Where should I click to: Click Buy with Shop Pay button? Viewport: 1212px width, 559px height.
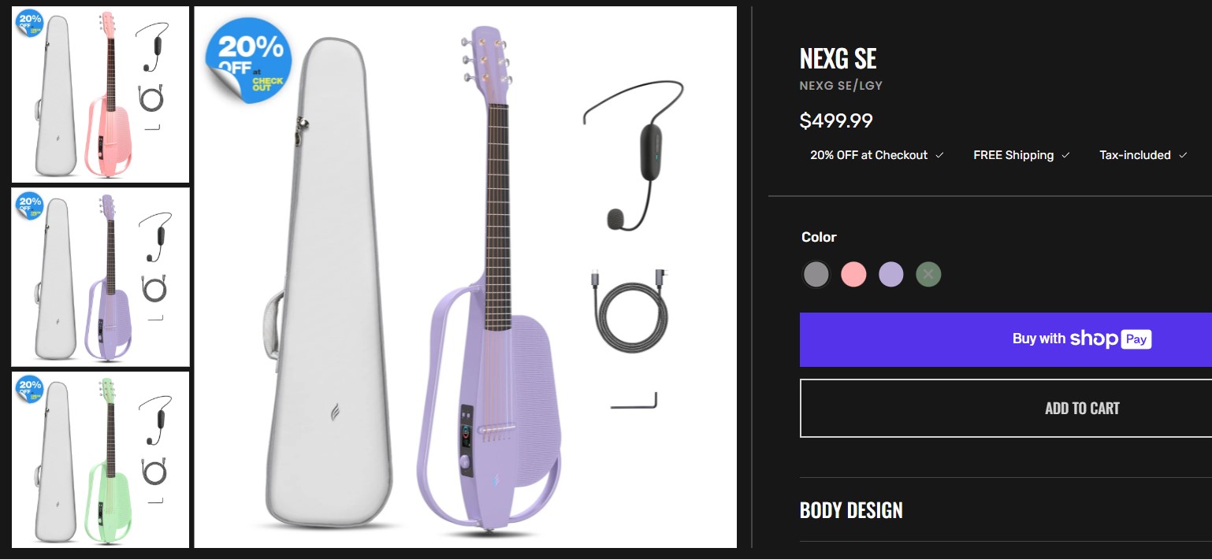[x=1006, y=339]
